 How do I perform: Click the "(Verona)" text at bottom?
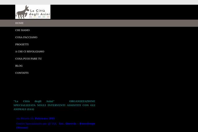point(22,127)
